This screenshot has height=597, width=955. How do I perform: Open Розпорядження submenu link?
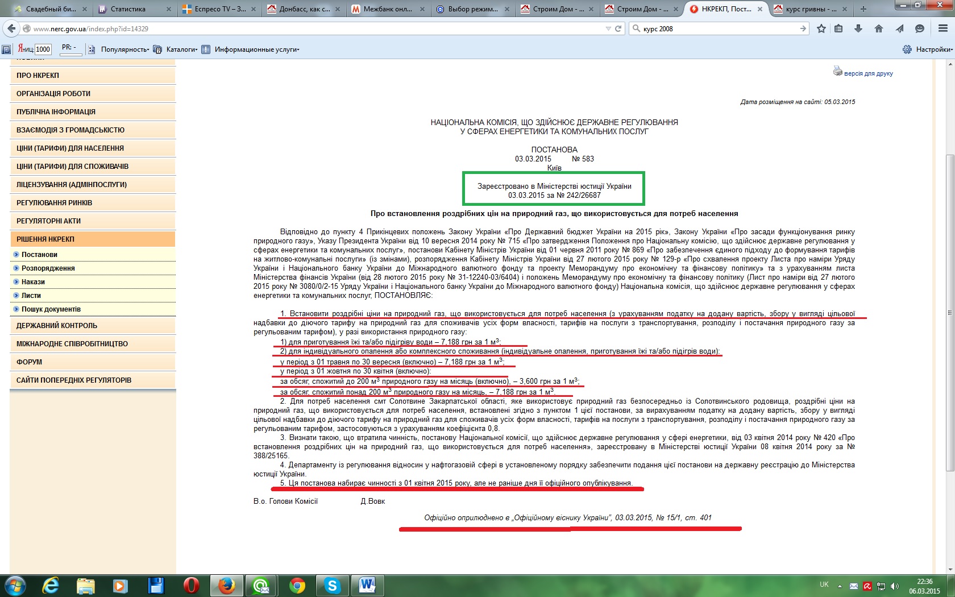pyautogui.click(x=48, y=268)
